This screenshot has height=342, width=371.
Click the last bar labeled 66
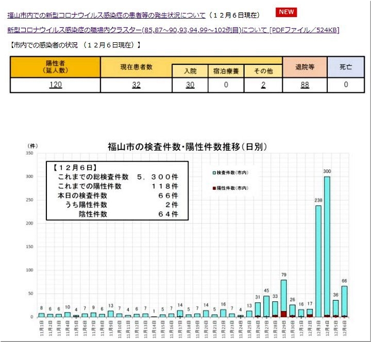click(x=344, y=301)
